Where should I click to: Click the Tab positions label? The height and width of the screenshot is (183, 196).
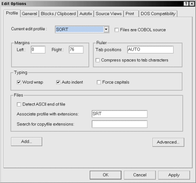109,50
